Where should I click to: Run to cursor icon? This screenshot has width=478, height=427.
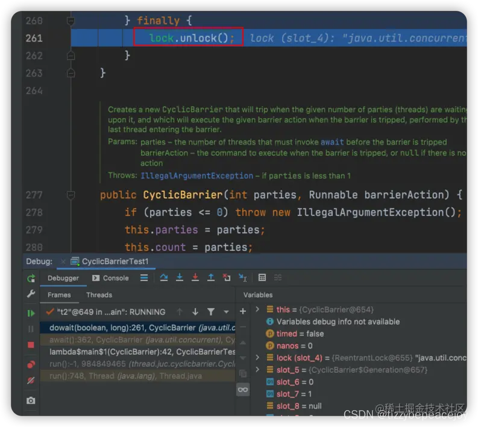[x=243, y=277]
